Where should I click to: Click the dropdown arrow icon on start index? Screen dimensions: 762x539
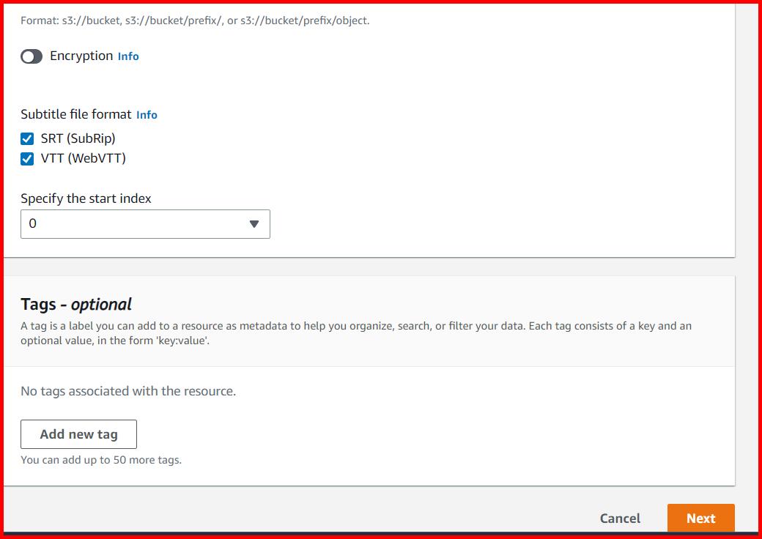255,224
